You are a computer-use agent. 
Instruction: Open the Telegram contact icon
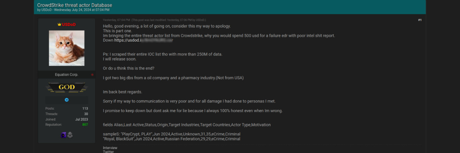pyautogui.click(x=67, y=100)
